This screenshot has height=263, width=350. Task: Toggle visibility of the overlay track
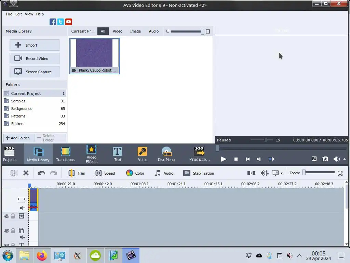[6, 231]
